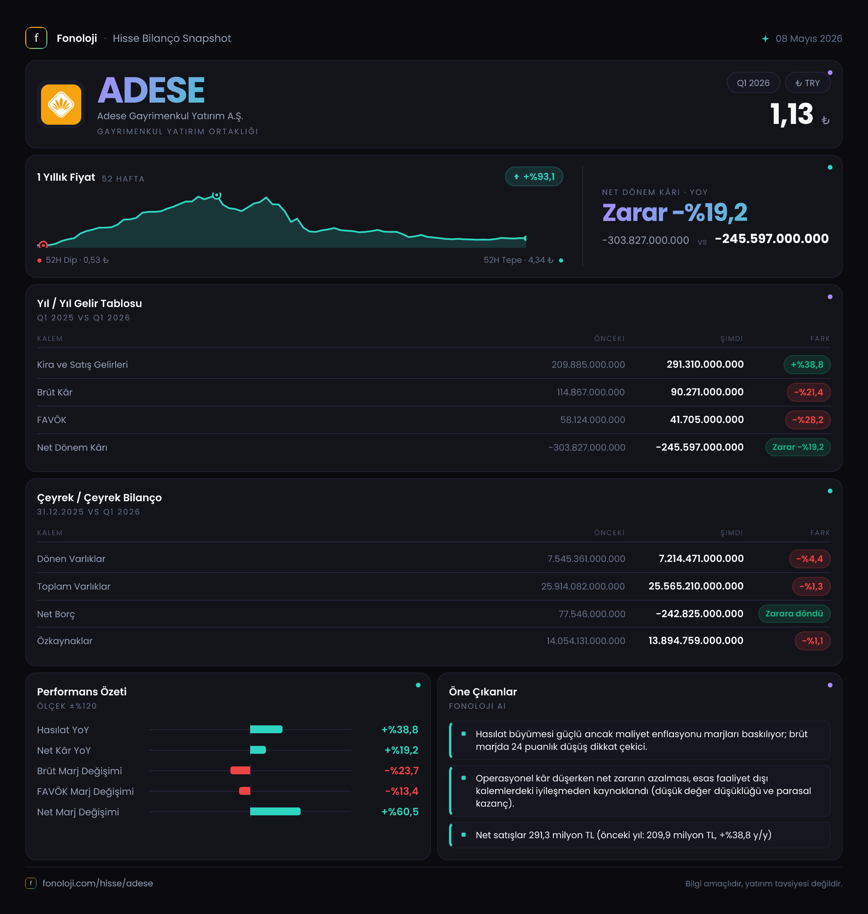
Task: Click the purple dot on the ADESE card
Action: [x=830, y=73]
